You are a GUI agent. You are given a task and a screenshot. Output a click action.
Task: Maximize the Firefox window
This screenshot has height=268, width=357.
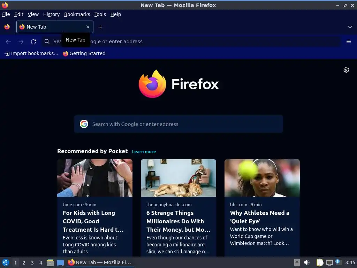pyautogui.click(x=345, y=5)
